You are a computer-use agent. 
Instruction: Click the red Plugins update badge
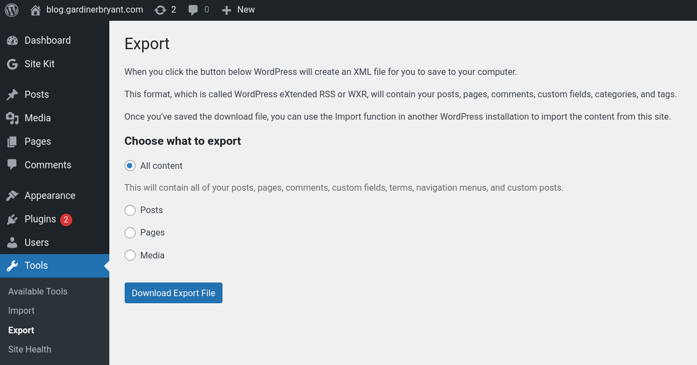coord(66,220)
